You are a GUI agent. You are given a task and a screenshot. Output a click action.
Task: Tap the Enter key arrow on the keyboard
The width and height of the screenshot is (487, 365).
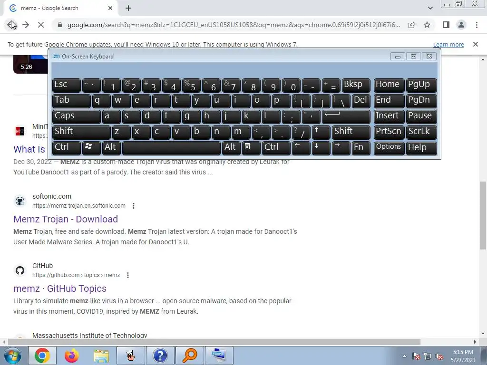point(346,116)
